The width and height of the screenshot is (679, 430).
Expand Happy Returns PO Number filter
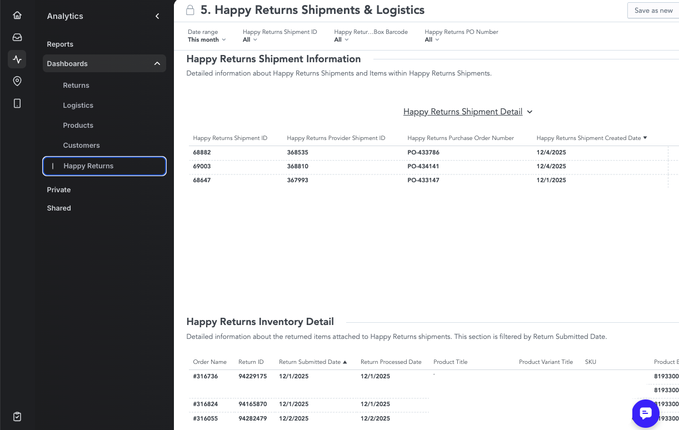pyautogui.click(x=432, y=39)
